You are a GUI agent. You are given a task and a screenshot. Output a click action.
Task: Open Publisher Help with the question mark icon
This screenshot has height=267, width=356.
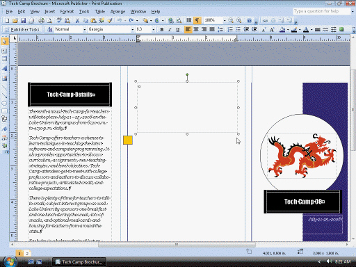249,21
